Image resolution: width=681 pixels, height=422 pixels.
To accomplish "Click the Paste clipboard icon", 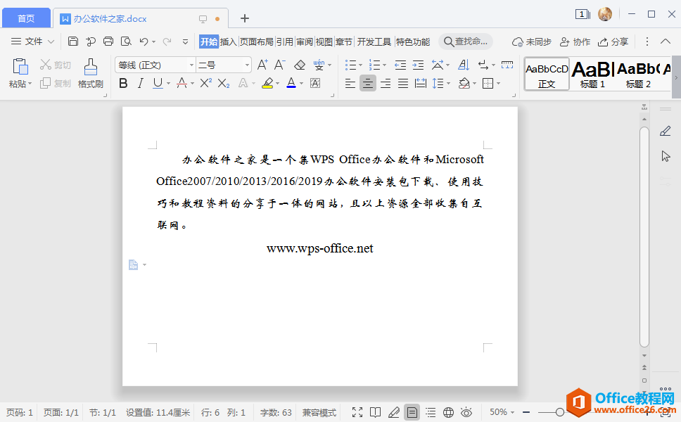I will click(x=20, y=66).
